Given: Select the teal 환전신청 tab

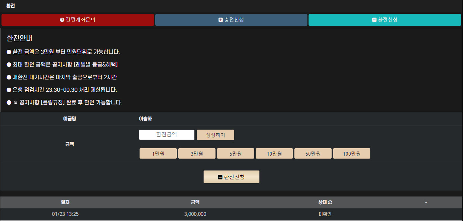Looking at the screenshot, I should point(385,20).
